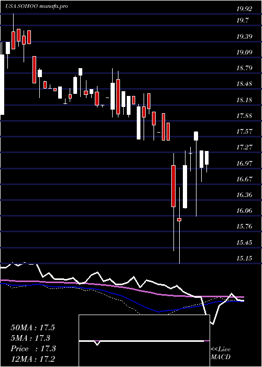Click the Price : 17.3 readout

tap(33, 349)
